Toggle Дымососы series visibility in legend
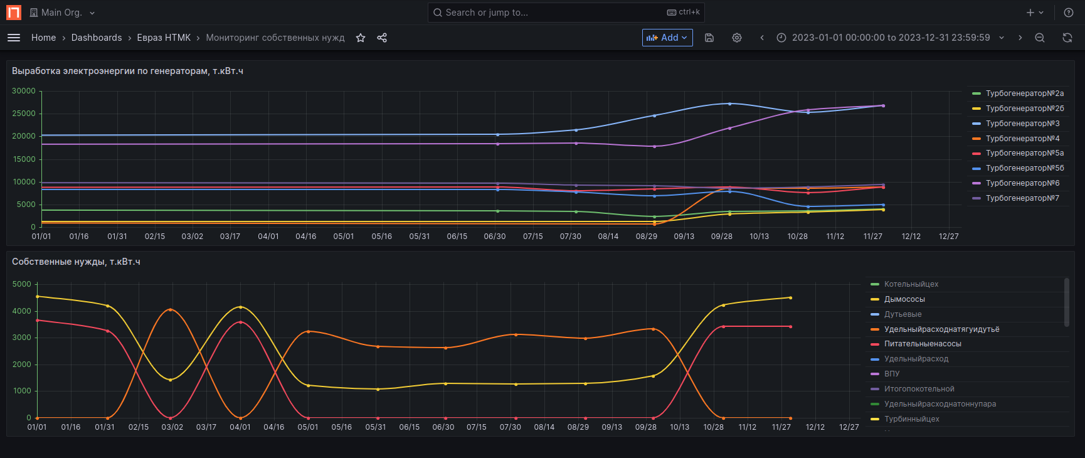 [904, 299]
